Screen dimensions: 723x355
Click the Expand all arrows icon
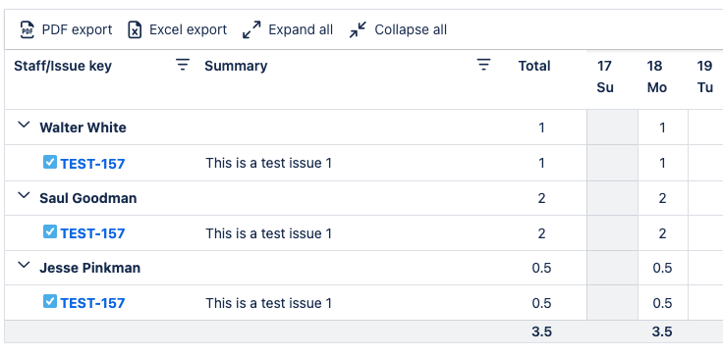pos(251,30)
